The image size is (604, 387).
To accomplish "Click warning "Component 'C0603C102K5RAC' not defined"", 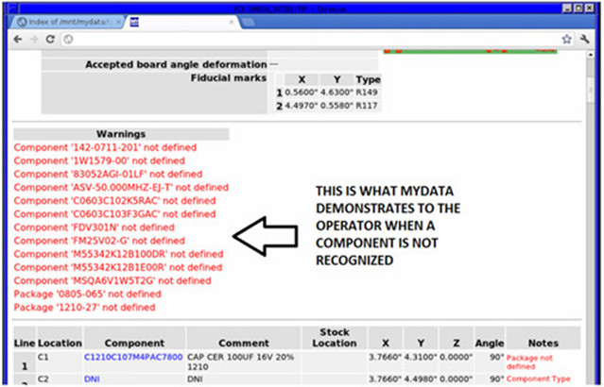I will (114, 201).
